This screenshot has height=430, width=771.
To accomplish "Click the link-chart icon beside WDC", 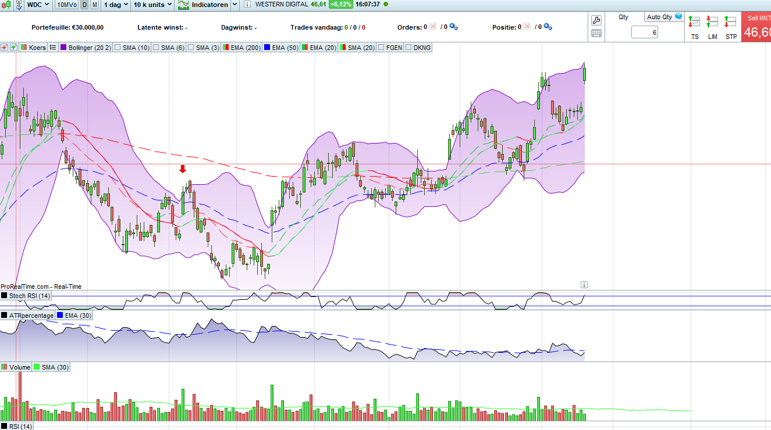I will pyautogui.click(x=19, y=5).
